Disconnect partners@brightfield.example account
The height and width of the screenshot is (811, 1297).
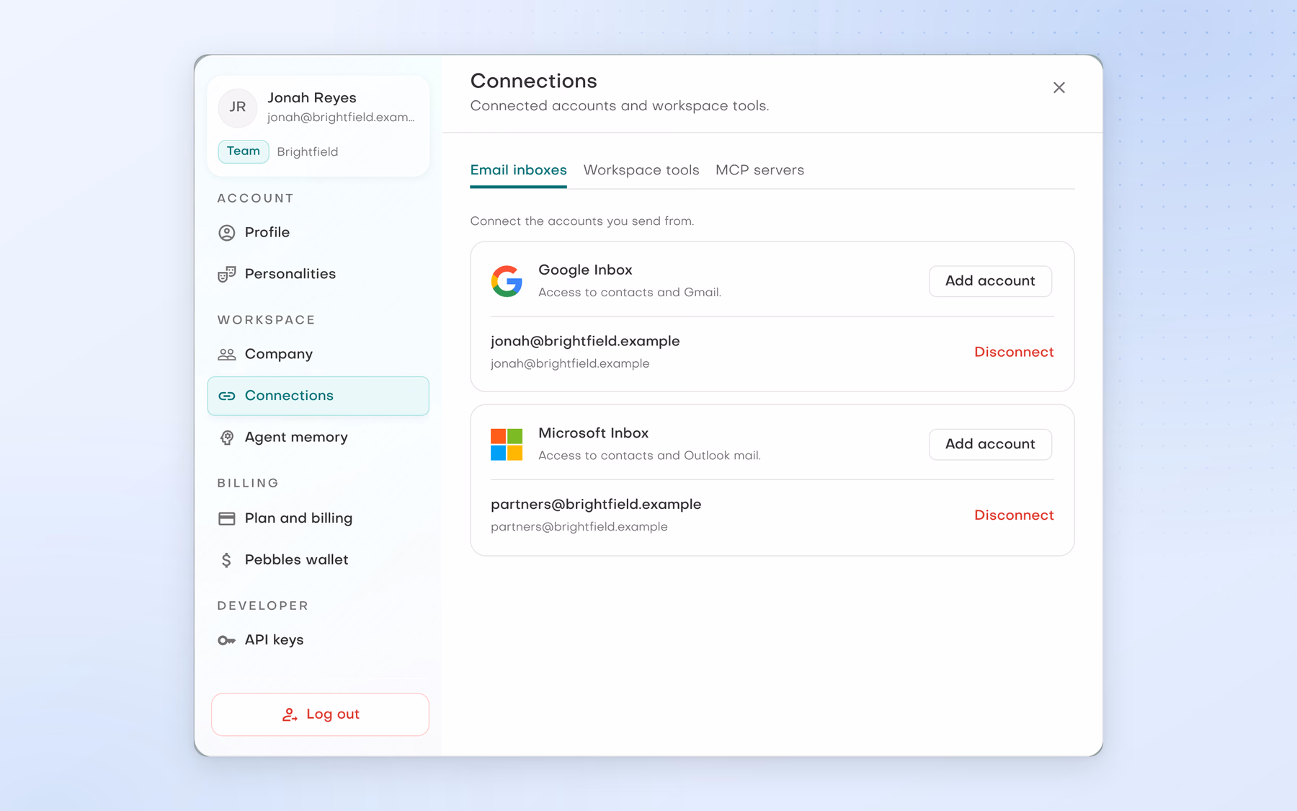click(x=1014, y=515)
